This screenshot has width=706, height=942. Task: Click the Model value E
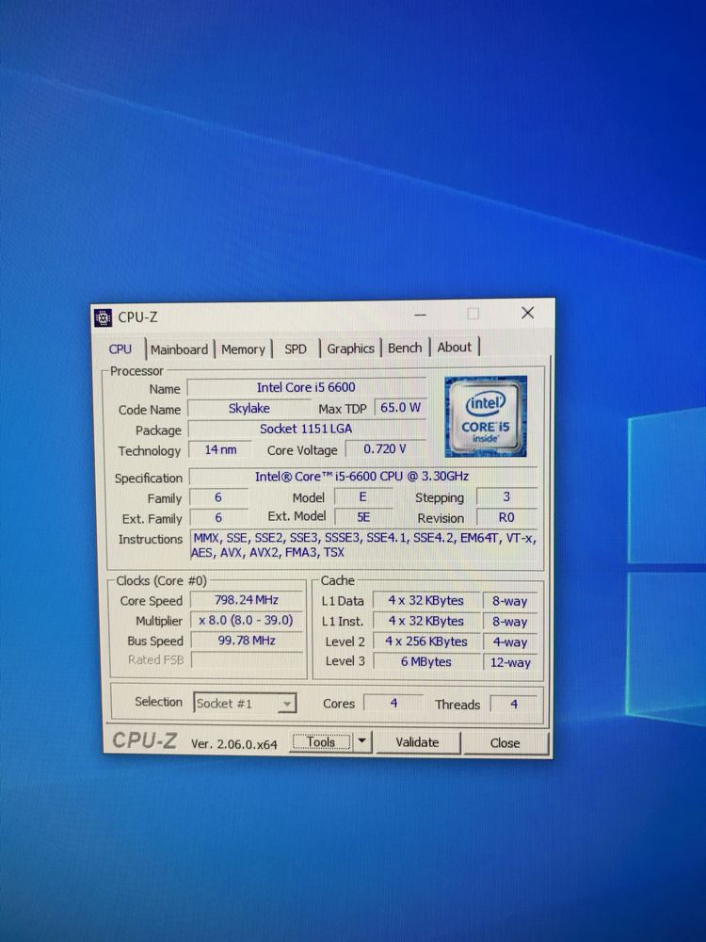click(x=362, y=496)
